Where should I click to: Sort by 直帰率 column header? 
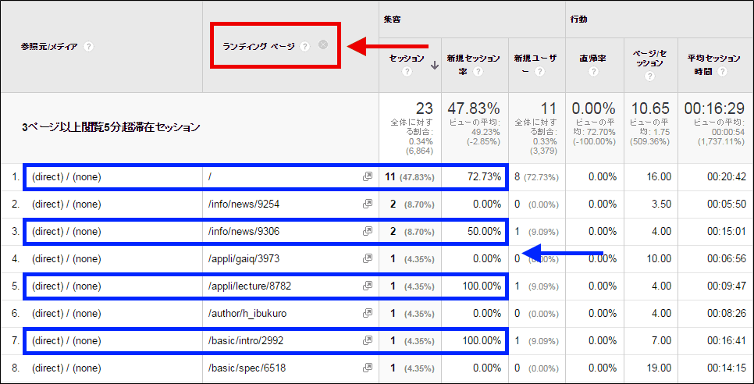(x=592, y=59)
